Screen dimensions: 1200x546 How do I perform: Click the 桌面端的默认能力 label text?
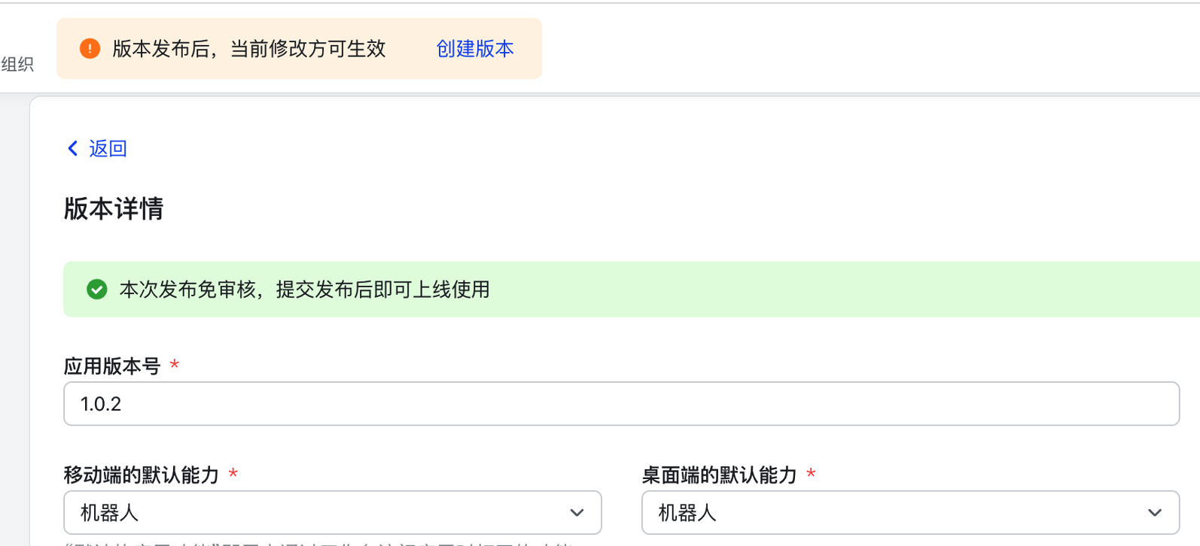coord(719,475)
